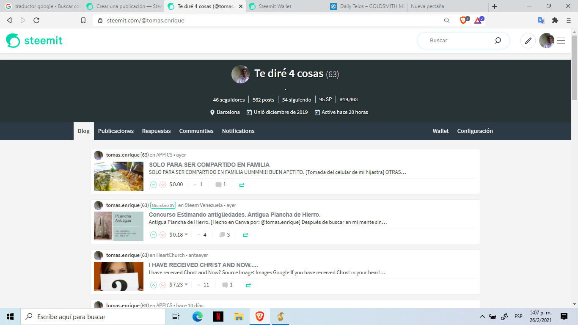
Task: Switch to the Daily Telos browser tab
Action: coord(367,6)
